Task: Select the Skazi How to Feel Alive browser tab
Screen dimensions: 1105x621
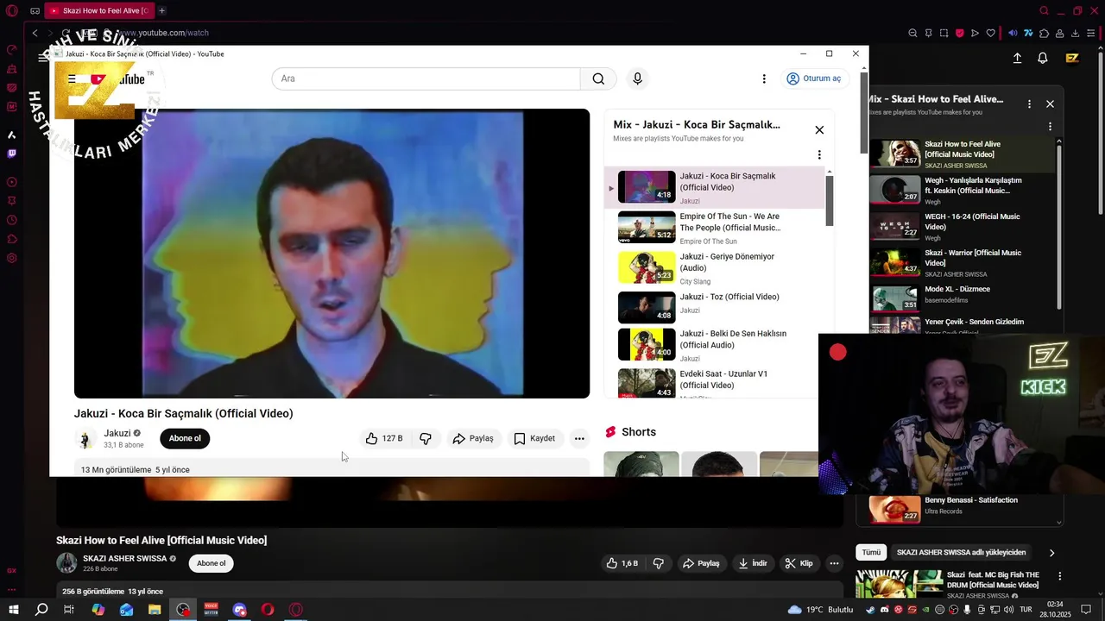Action: [98, 10]
